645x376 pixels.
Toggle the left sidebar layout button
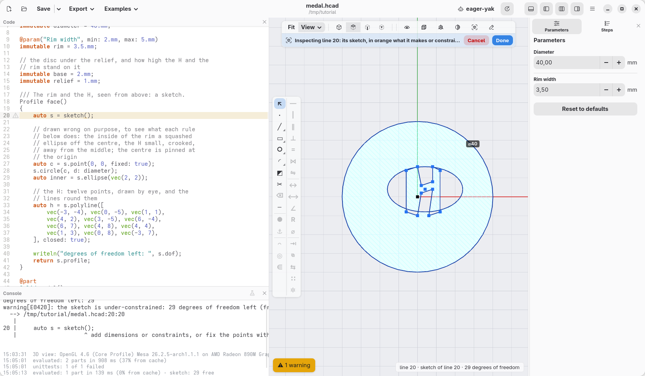[x=546, y=9]
